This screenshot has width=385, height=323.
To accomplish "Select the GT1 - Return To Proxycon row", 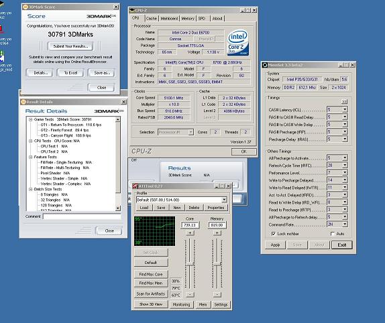I will point(71,125).
